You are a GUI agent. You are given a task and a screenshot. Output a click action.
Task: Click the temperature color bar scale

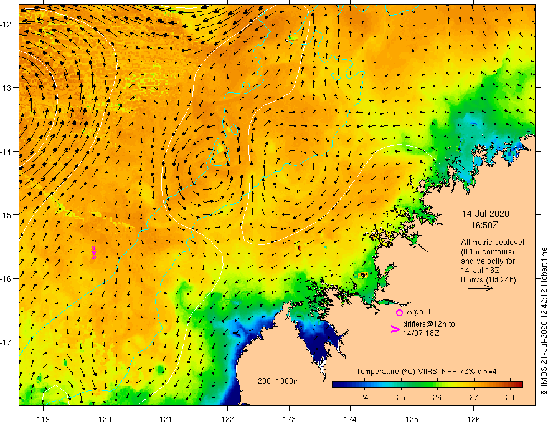427,384
